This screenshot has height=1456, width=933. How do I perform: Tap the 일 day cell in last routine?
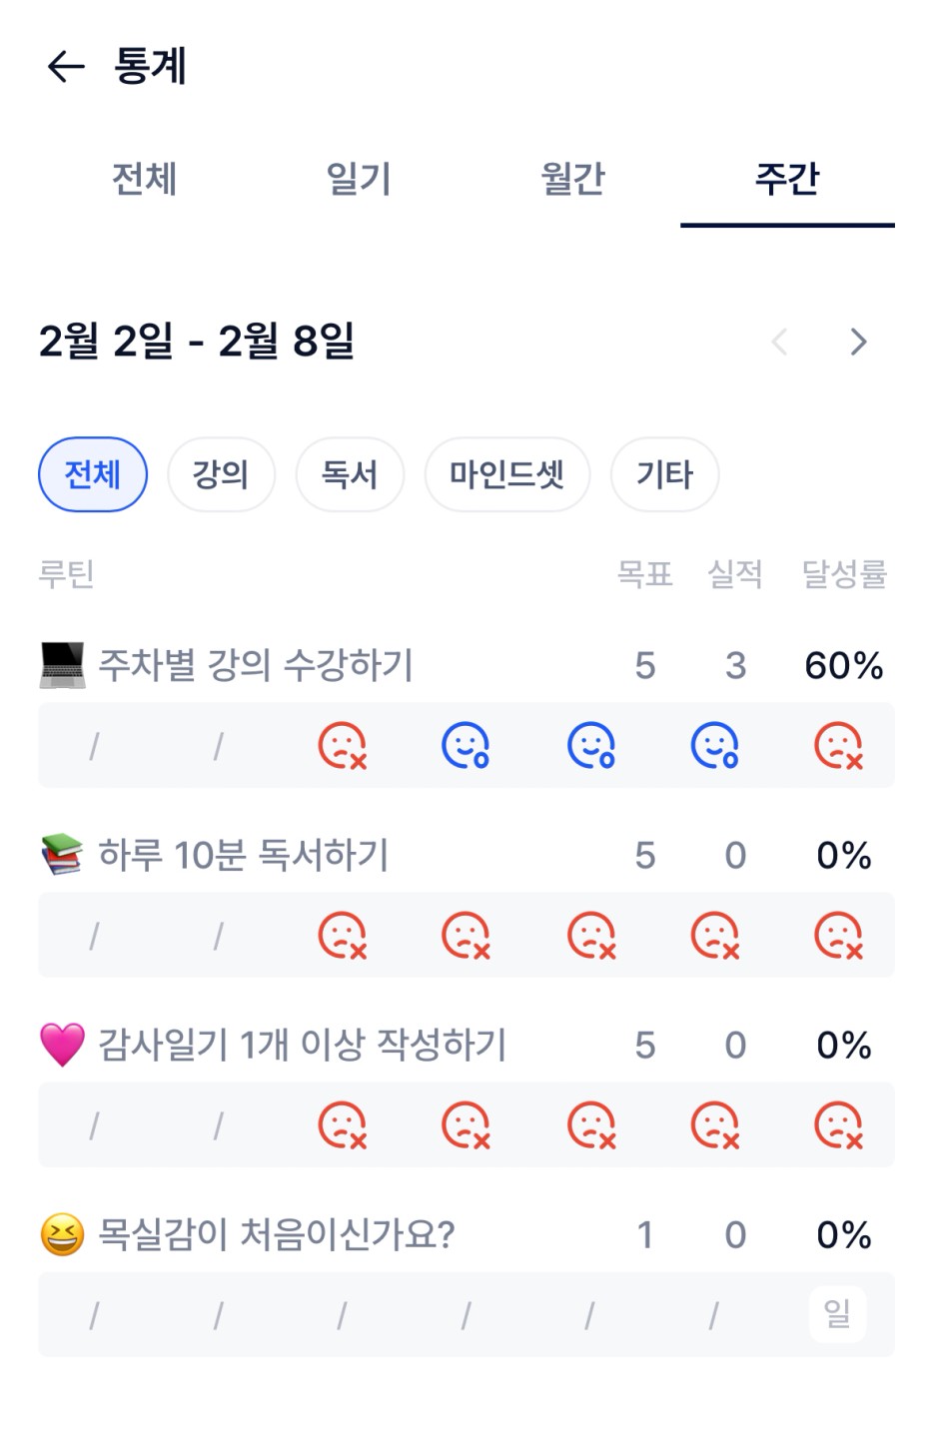click(x=837, y=1313)
